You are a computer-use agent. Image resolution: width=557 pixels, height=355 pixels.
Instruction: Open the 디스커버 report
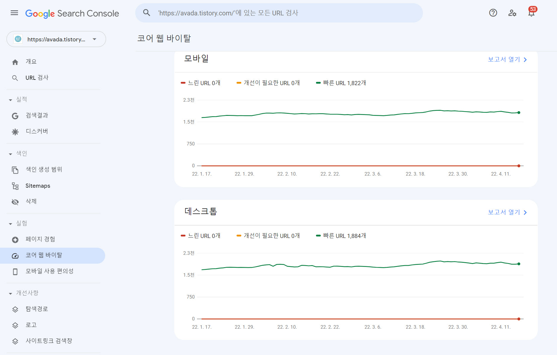37,131
